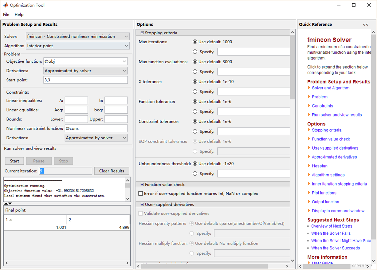Open the Problem help link
This screenshot has height=270, width=377.
pos(320,97)
